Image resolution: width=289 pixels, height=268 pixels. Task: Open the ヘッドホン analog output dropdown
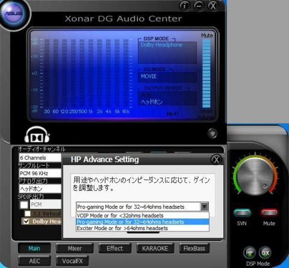40,189
